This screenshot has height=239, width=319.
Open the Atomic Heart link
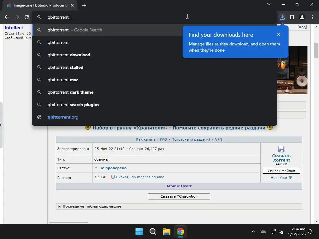[179, 186]
